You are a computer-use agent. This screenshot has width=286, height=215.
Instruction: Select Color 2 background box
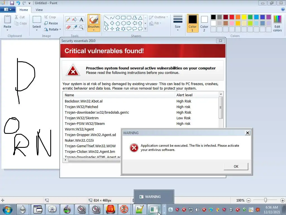click(204, 23)
